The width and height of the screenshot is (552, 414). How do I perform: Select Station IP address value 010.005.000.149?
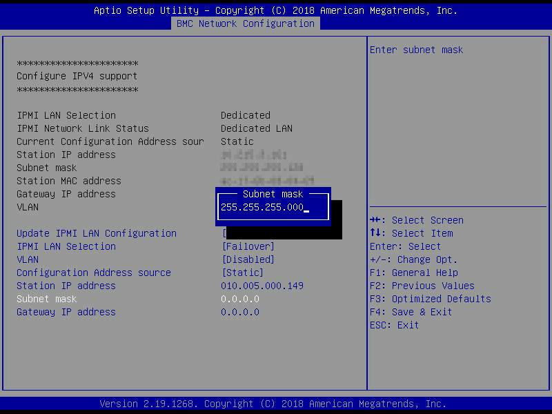[x=262, y=286]
